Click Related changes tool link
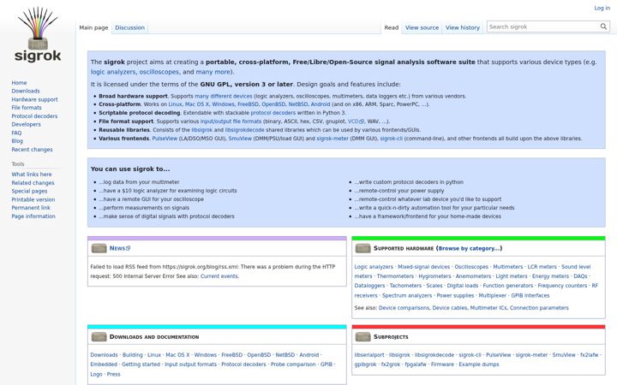 (x=33, y=183)
